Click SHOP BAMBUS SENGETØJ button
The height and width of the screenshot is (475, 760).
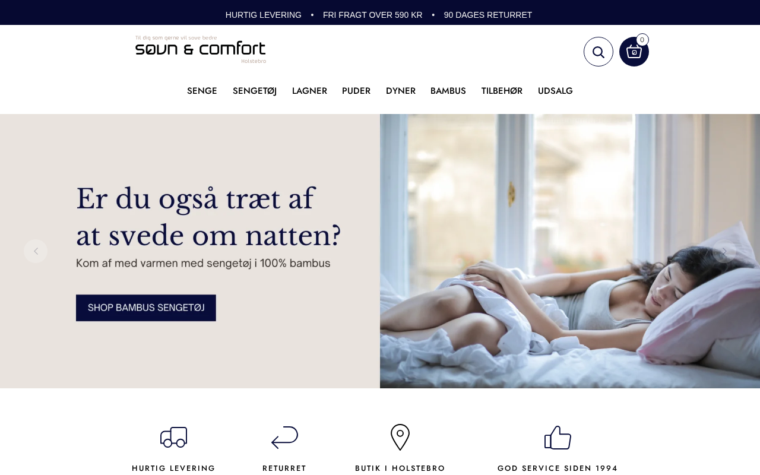pyautogui.click(x=146, y=308)
